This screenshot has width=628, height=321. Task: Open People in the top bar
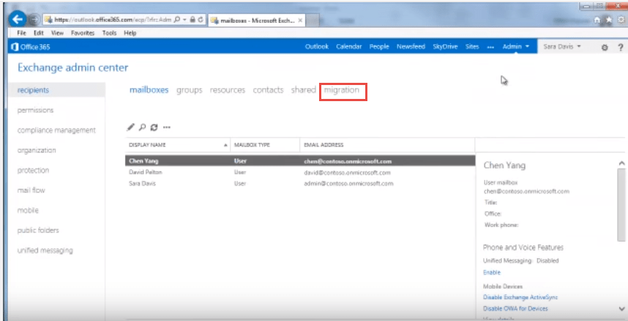(379, 47)
